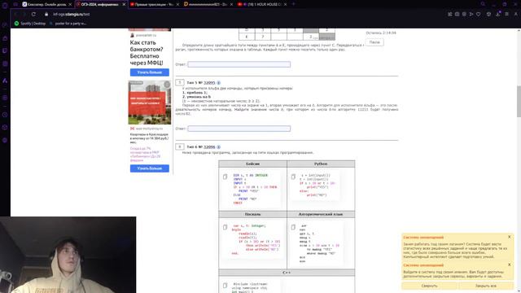
Task: Close the second yellow notification
Action: pos(510,265)
